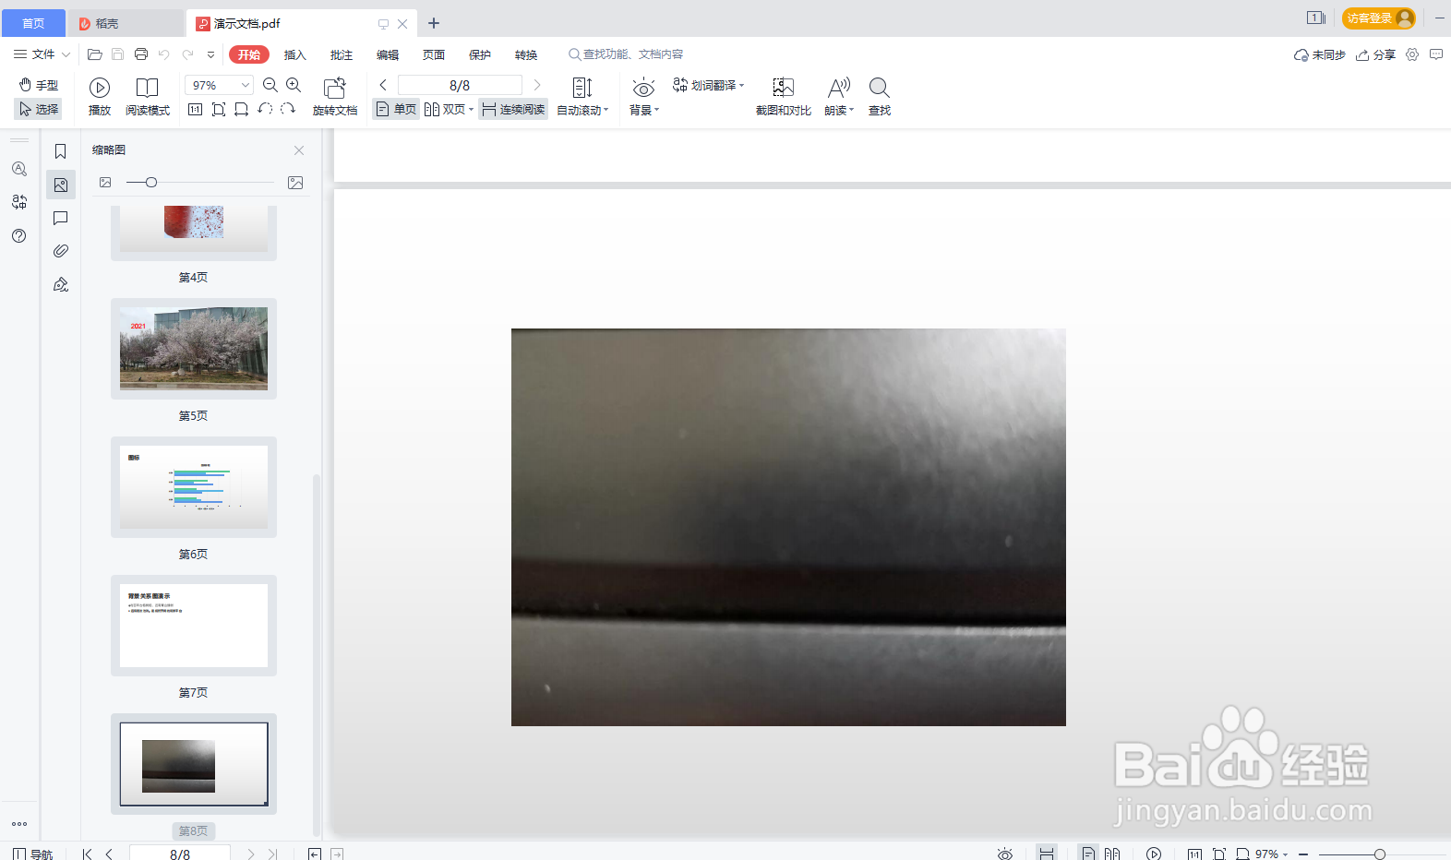Image resolution: width=1451 pixels, height=860 pixels.
Task: Select page 6 (第6页) chart thumbnail
Action: [194, 487]
